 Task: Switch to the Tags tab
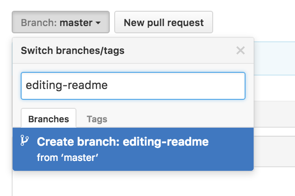pos(97,119)
